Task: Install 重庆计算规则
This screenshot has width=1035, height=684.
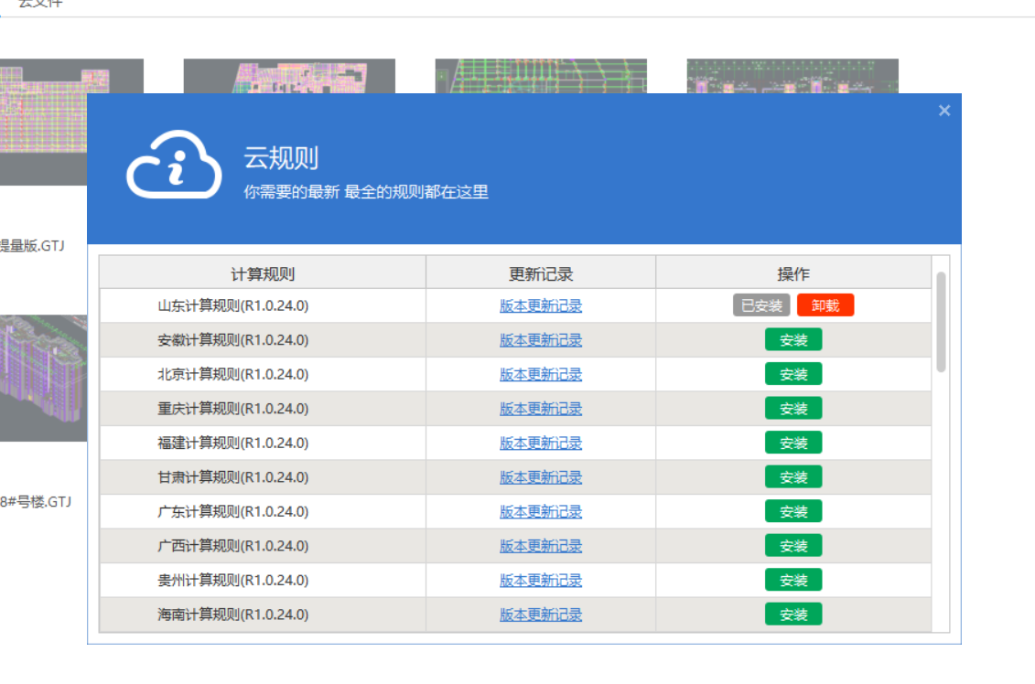Action: 793,408
